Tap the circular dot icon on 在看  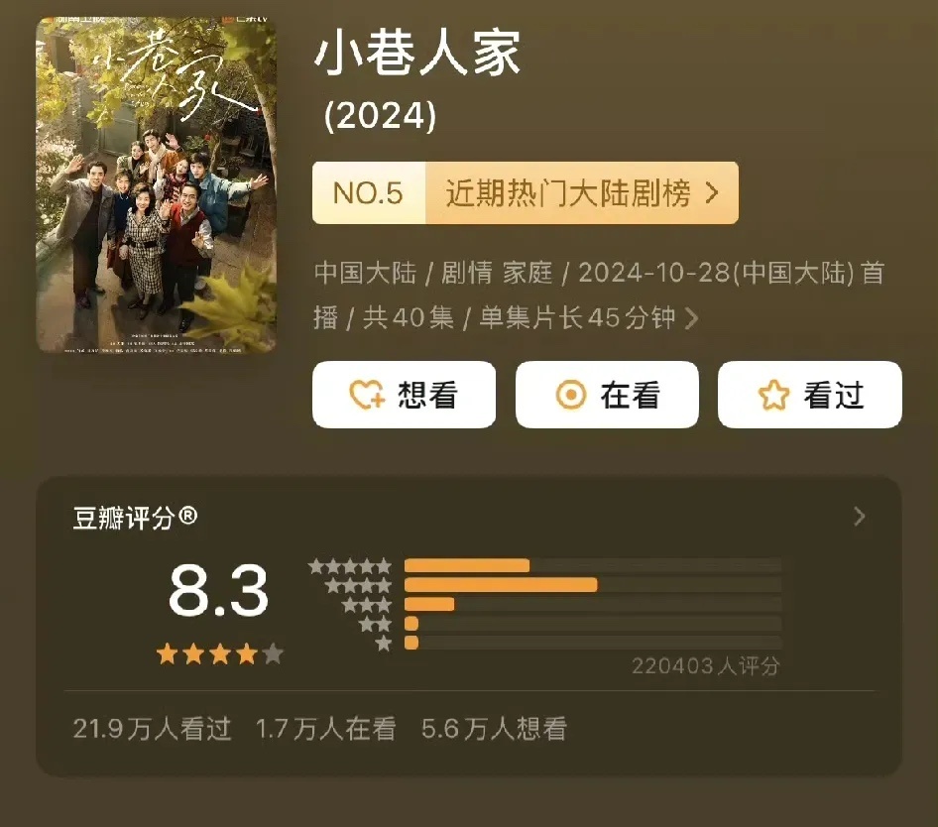571,395
